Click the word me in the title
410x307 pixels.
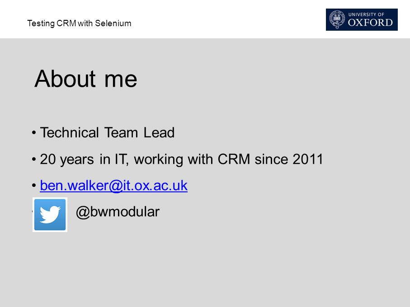click(121, 79)
